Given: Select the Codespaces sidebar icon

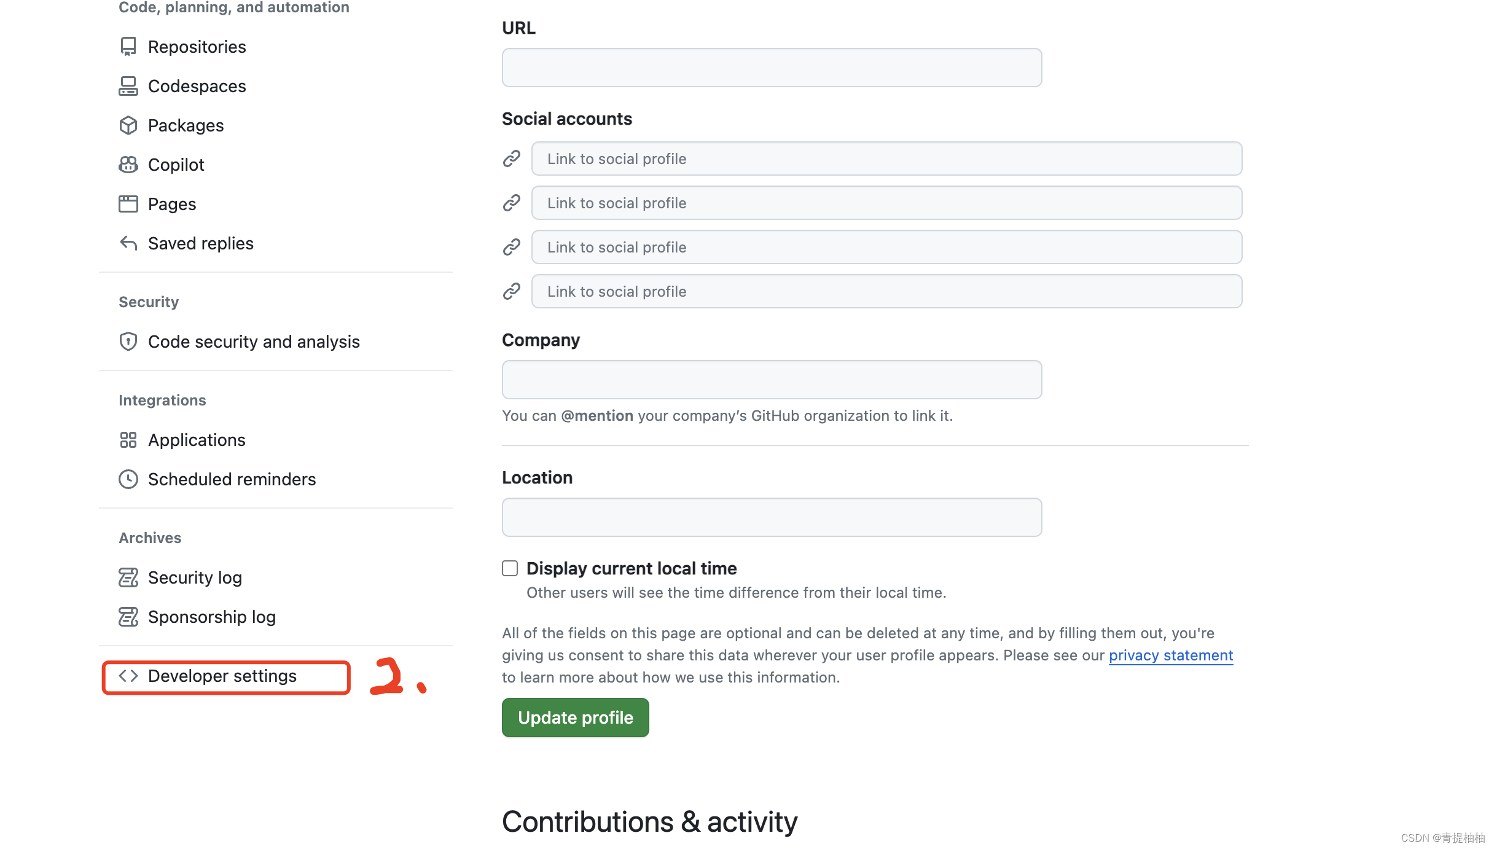Looking at the screenshot, I should (128, 86).
